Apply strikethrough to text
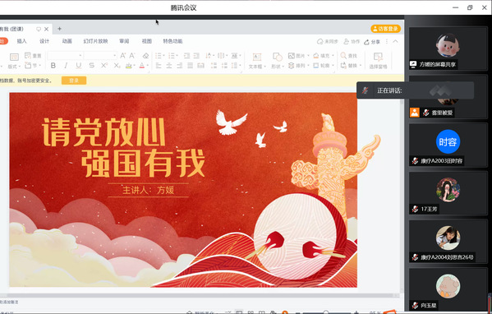This screenshot has height=314, width=492. click(92, 66)
